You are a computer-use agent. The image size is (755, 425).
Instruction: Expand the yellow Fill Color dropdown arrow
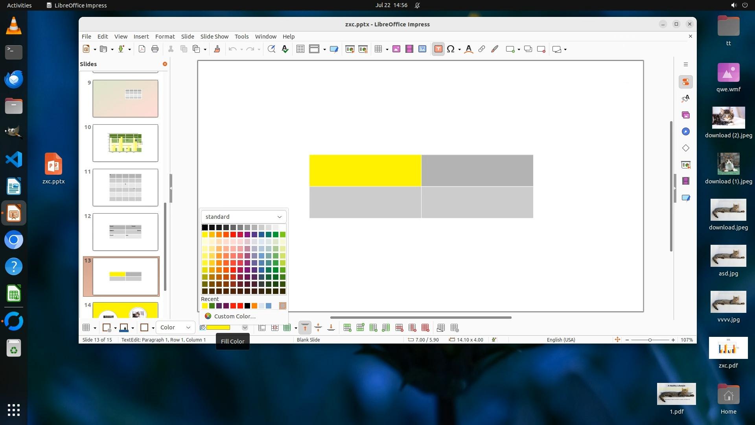click(x=245, y=327)
